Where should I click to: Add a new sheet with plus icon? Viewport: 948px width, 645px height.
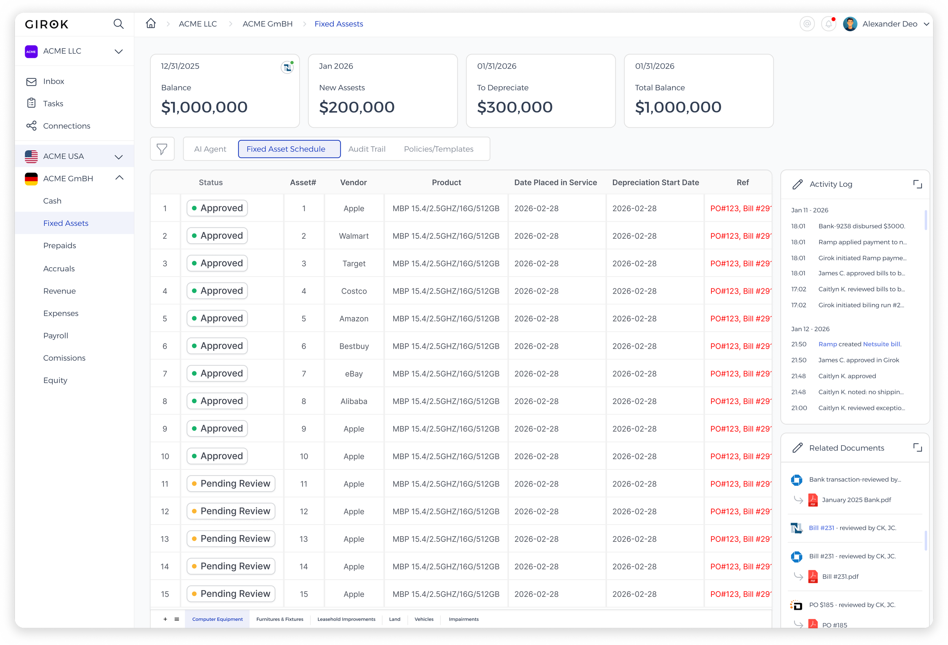165,619
